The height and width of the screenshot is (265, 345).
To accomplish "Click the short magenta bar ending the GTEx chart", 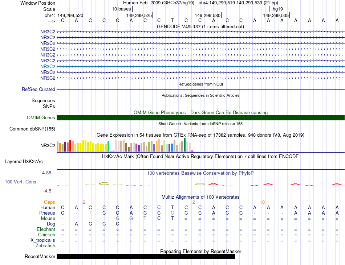I will pyautogui.click(x=192, y=151).
